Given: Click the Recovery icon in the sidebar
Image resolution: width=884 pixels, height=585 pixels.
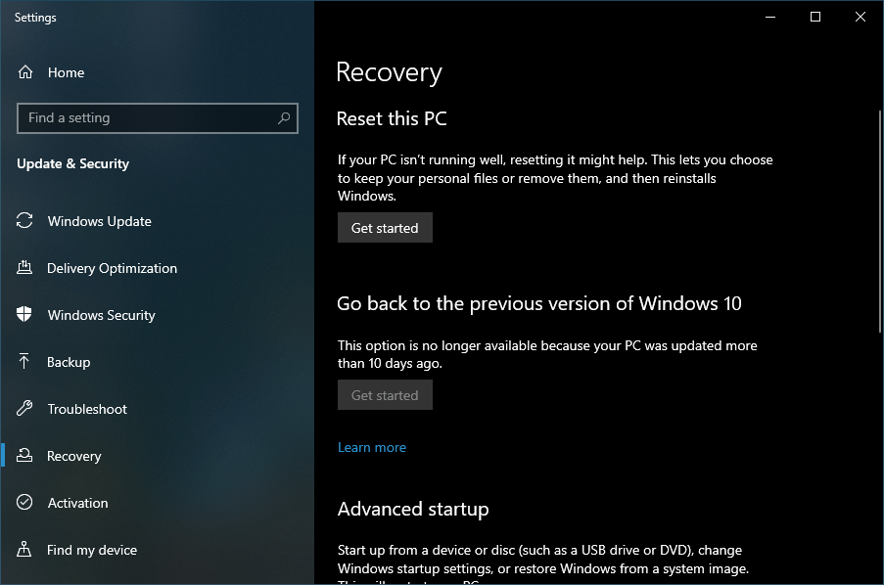Looking at the screenshot, I should (23, 456).
